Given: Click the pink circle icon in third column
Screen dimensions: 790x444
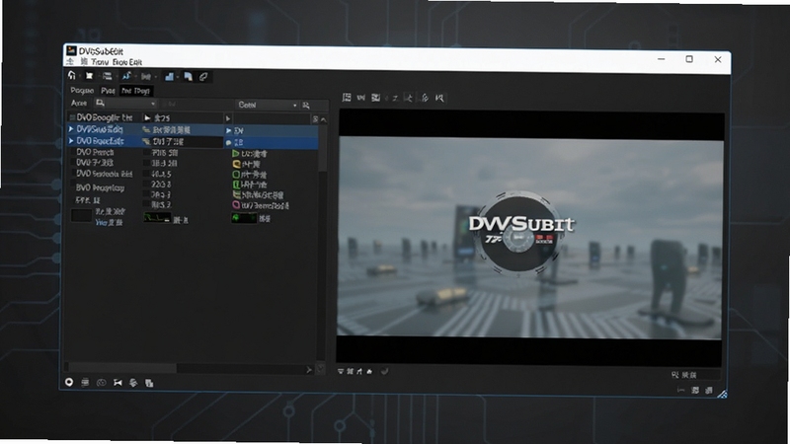Looking at the screenshot, I should [236, 205].
